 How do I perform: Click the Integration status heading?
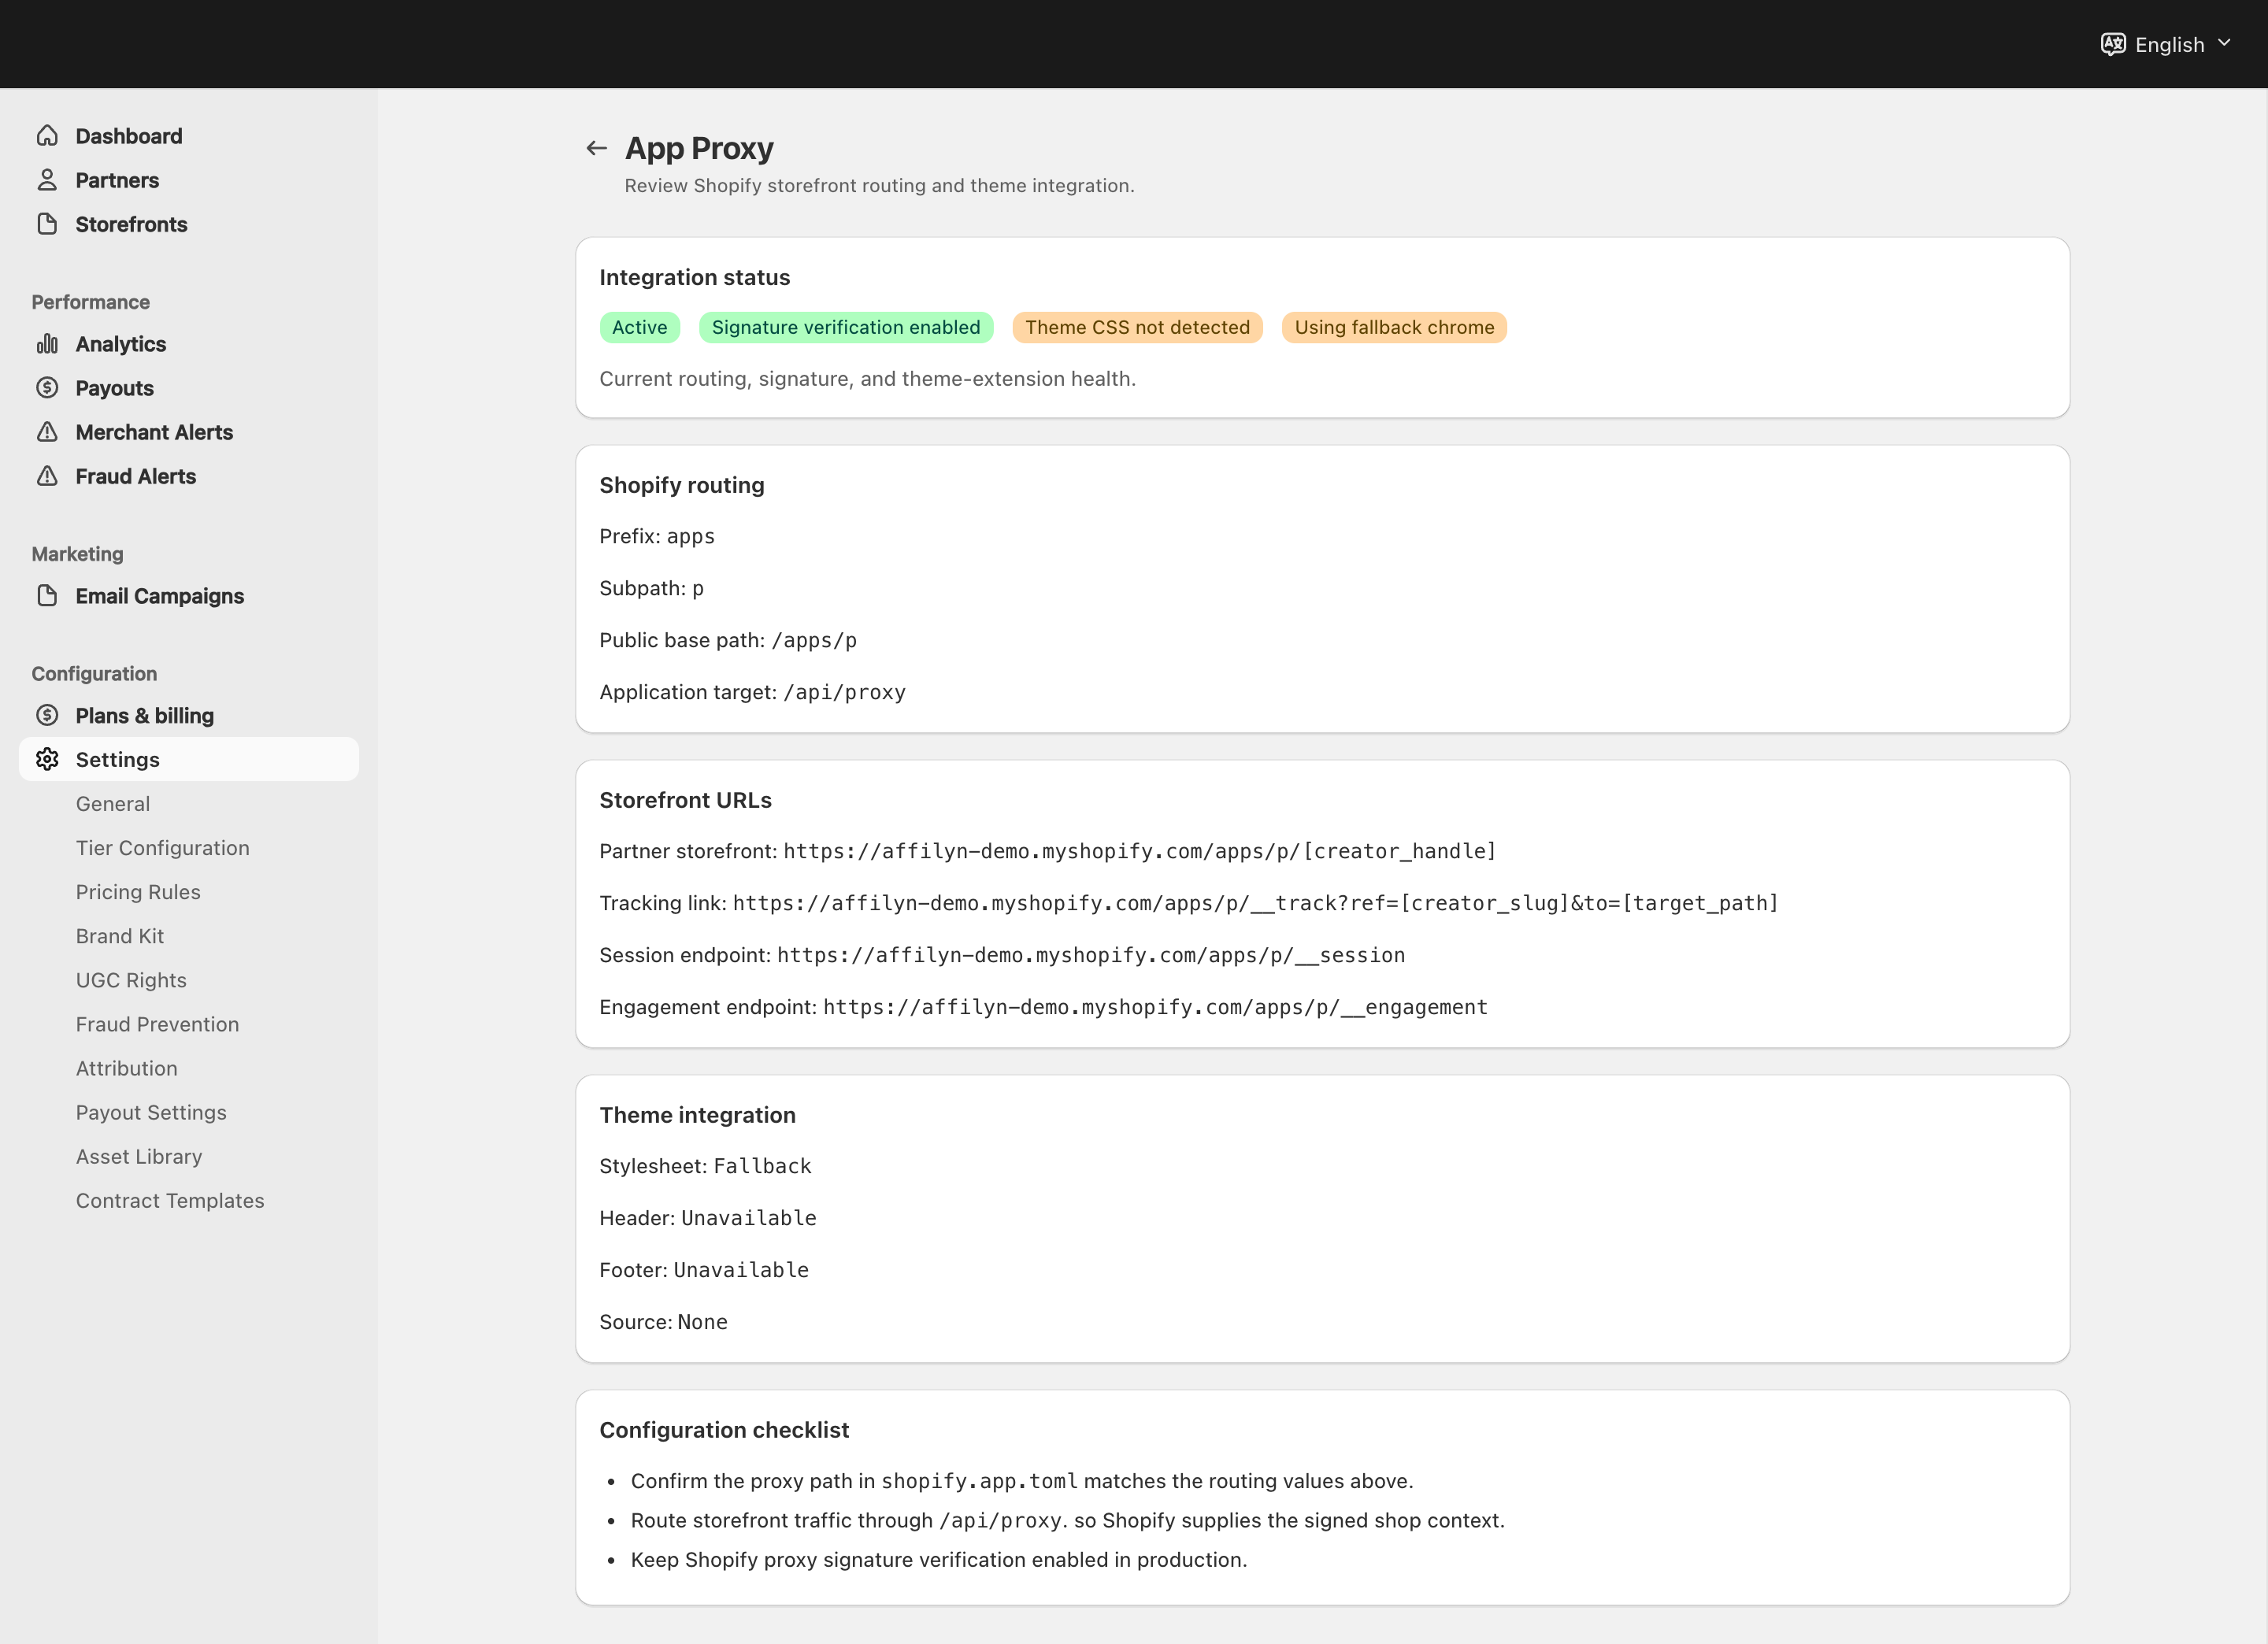click(694, 277)
